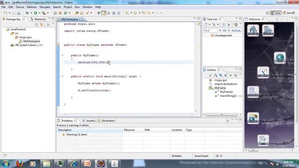Toggle Hide Static Members in Outline
The height and width of the screenshot is (168, 299).
point(226,76)
